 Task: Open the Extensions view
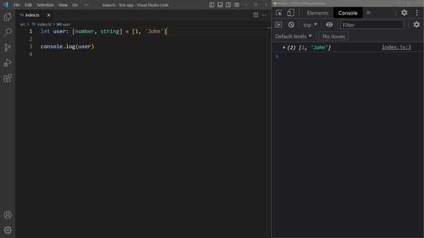tap(7, 78)
